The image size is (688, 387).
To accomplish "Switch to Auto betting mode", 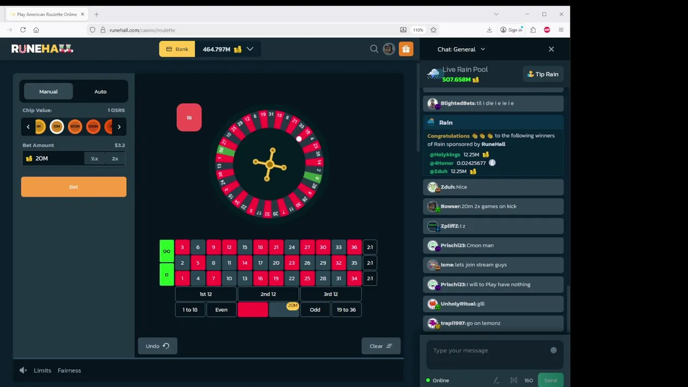I will coord(101,91).
